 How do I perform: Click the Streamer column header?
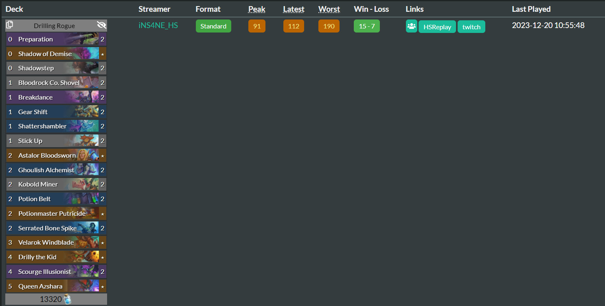(x=154, y=9)
